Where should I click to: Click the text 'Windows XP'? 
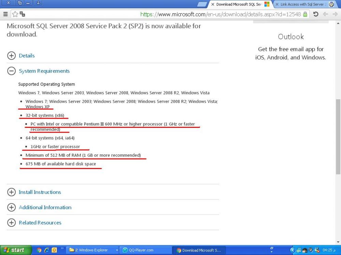pyautogui.click(x=38, y=107)
